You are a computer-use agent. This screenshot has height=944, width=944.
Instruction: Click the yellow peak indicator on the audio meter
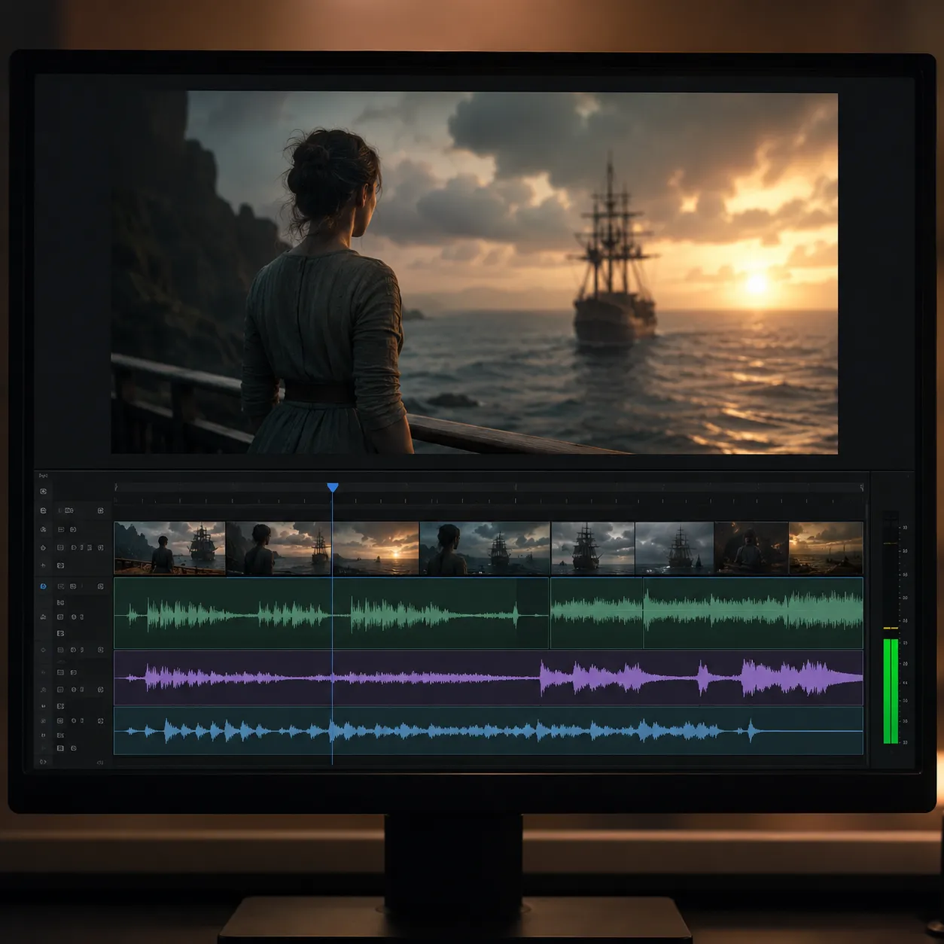click(891, 628)
